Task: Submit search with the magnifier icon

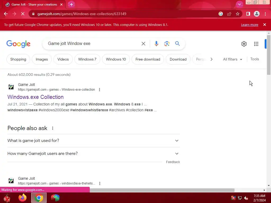Action: (177, 44)
